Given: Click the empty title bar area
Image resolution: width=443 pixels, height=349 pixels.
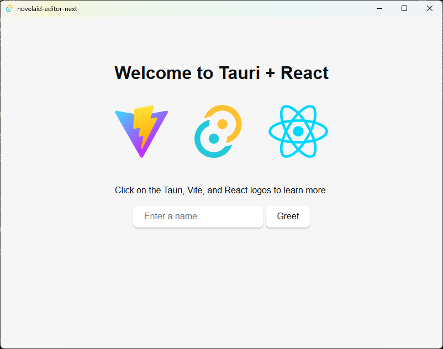Looking at the screenshot, I should click(221, 8).
